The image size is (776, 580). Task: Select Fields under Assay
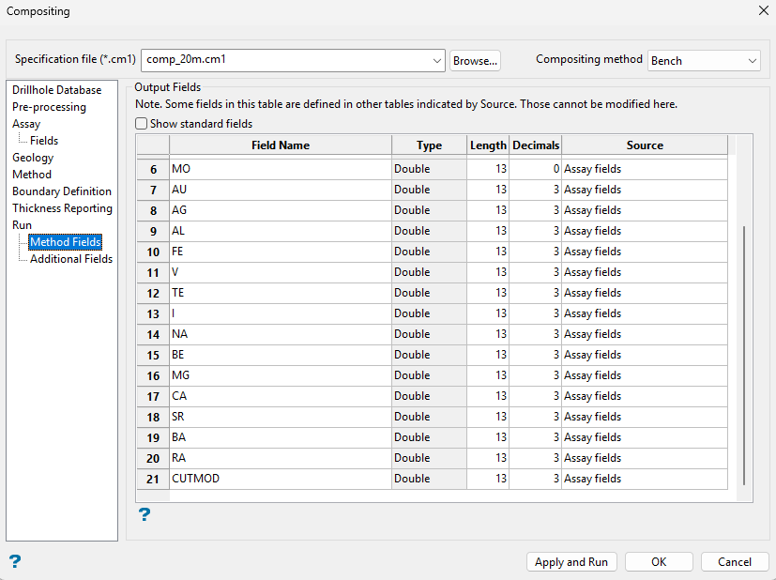[x=44, y=141]
